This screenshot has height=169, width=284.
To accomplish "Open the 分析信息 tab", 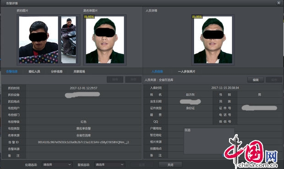I will tap(57, 72).
